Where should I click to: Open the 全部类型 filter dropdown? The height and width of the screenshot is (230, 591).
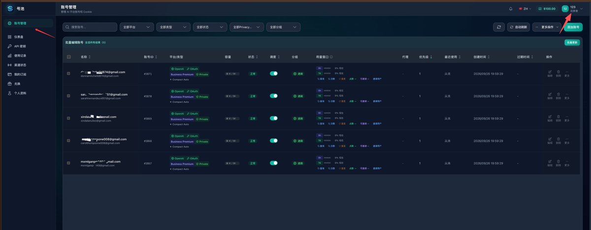173,27
